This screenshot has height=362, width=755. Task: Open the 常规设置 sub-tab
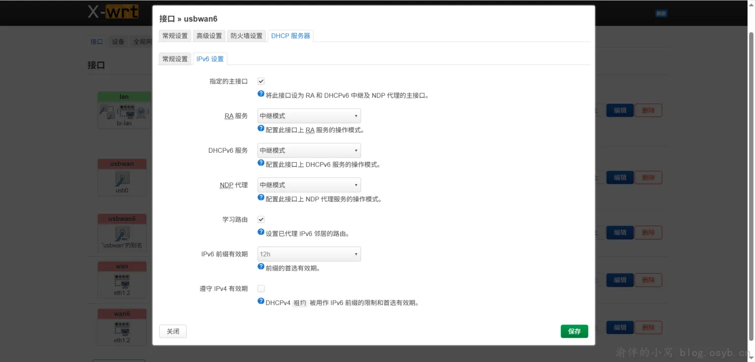coord(174,58)
